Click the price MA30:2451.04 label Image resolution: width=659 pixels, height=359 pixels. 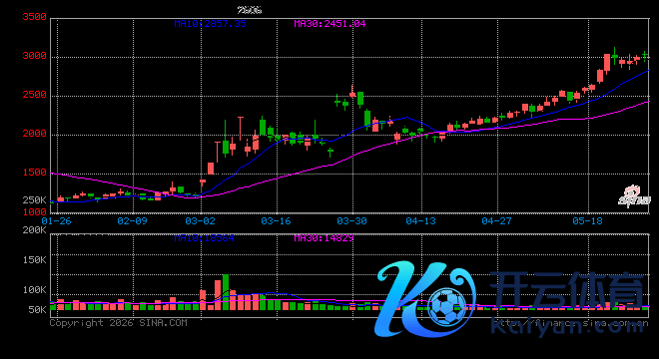click(x=329, y=24)
